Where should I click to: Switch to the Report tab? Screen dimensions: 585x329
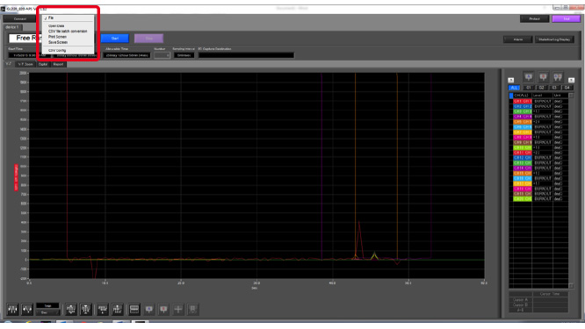(x=58, y=64)
